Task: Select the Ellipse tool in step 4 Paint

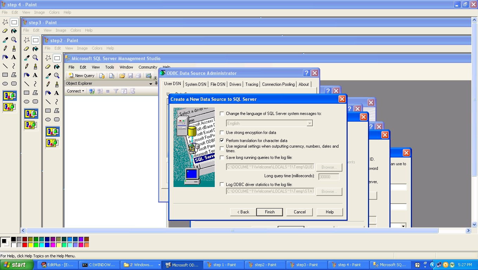Action: click(5, 84)
